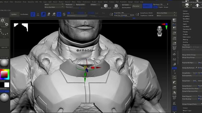
Task: Open the Zplugin menu
Action: (131, 2)
